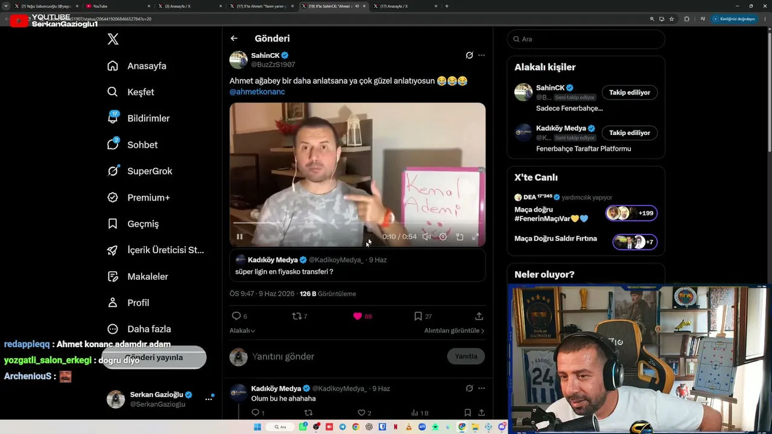
Task: Bookmark the main post
Action: point(418,316)
